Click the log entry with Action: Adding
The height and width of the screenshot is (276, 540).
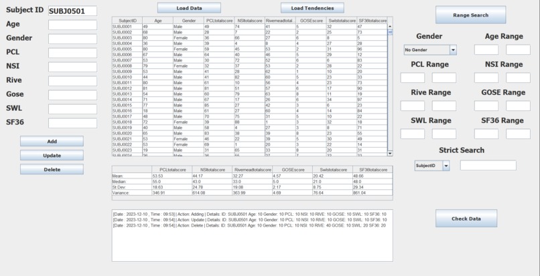[x=250, y=214]
